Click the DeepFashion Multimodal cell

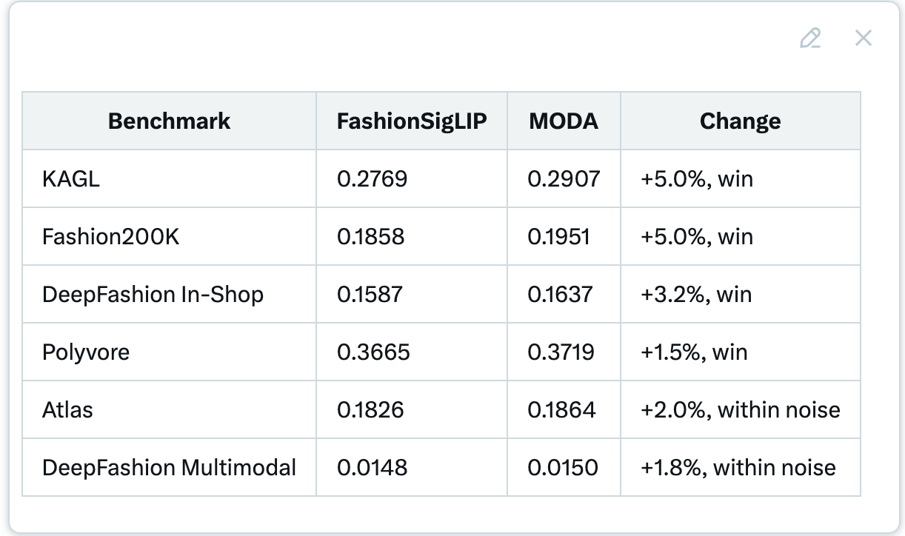(170, 467)
